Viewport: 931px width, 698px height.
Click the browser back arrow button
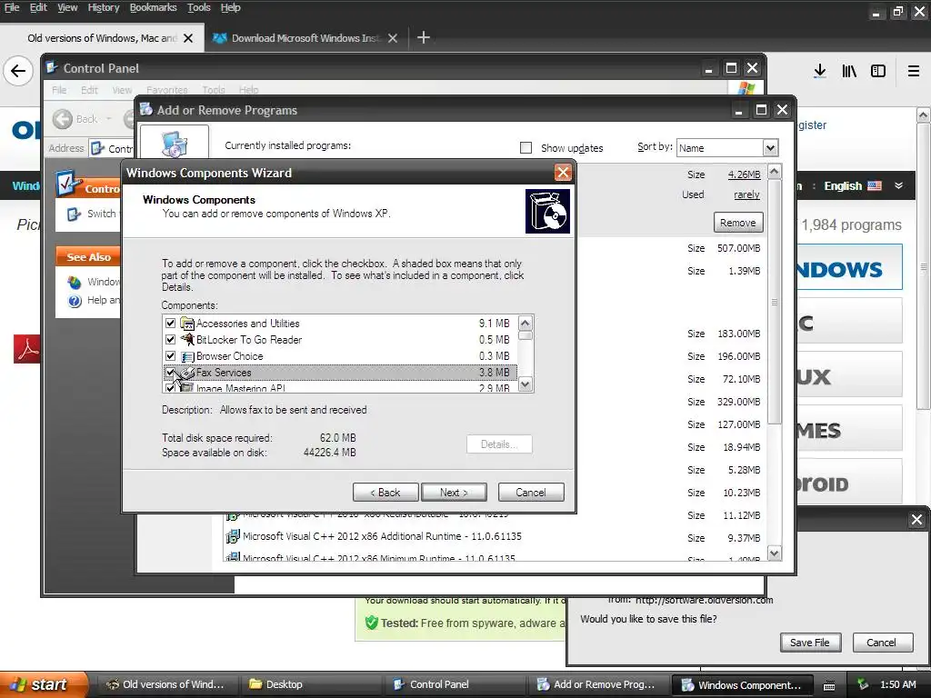pos(18,71)
